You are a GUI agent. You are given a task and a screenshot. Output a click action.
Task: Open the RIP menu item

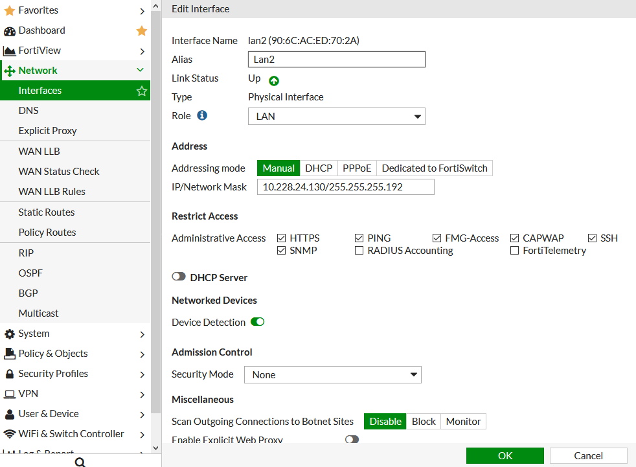coord(75,253)
